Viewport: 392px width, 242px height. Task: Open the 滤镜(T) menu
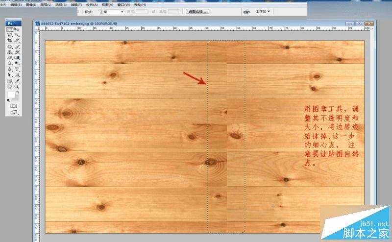point(76,5)
